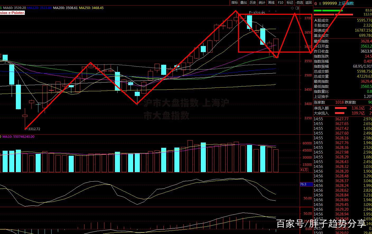Click the 总成交额 row label
The image size is (372, 234).
coord(321,71)
